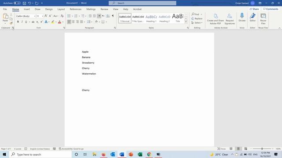
Task: Open the File tab
Action: pyautogui.click(x=5, y=9)
